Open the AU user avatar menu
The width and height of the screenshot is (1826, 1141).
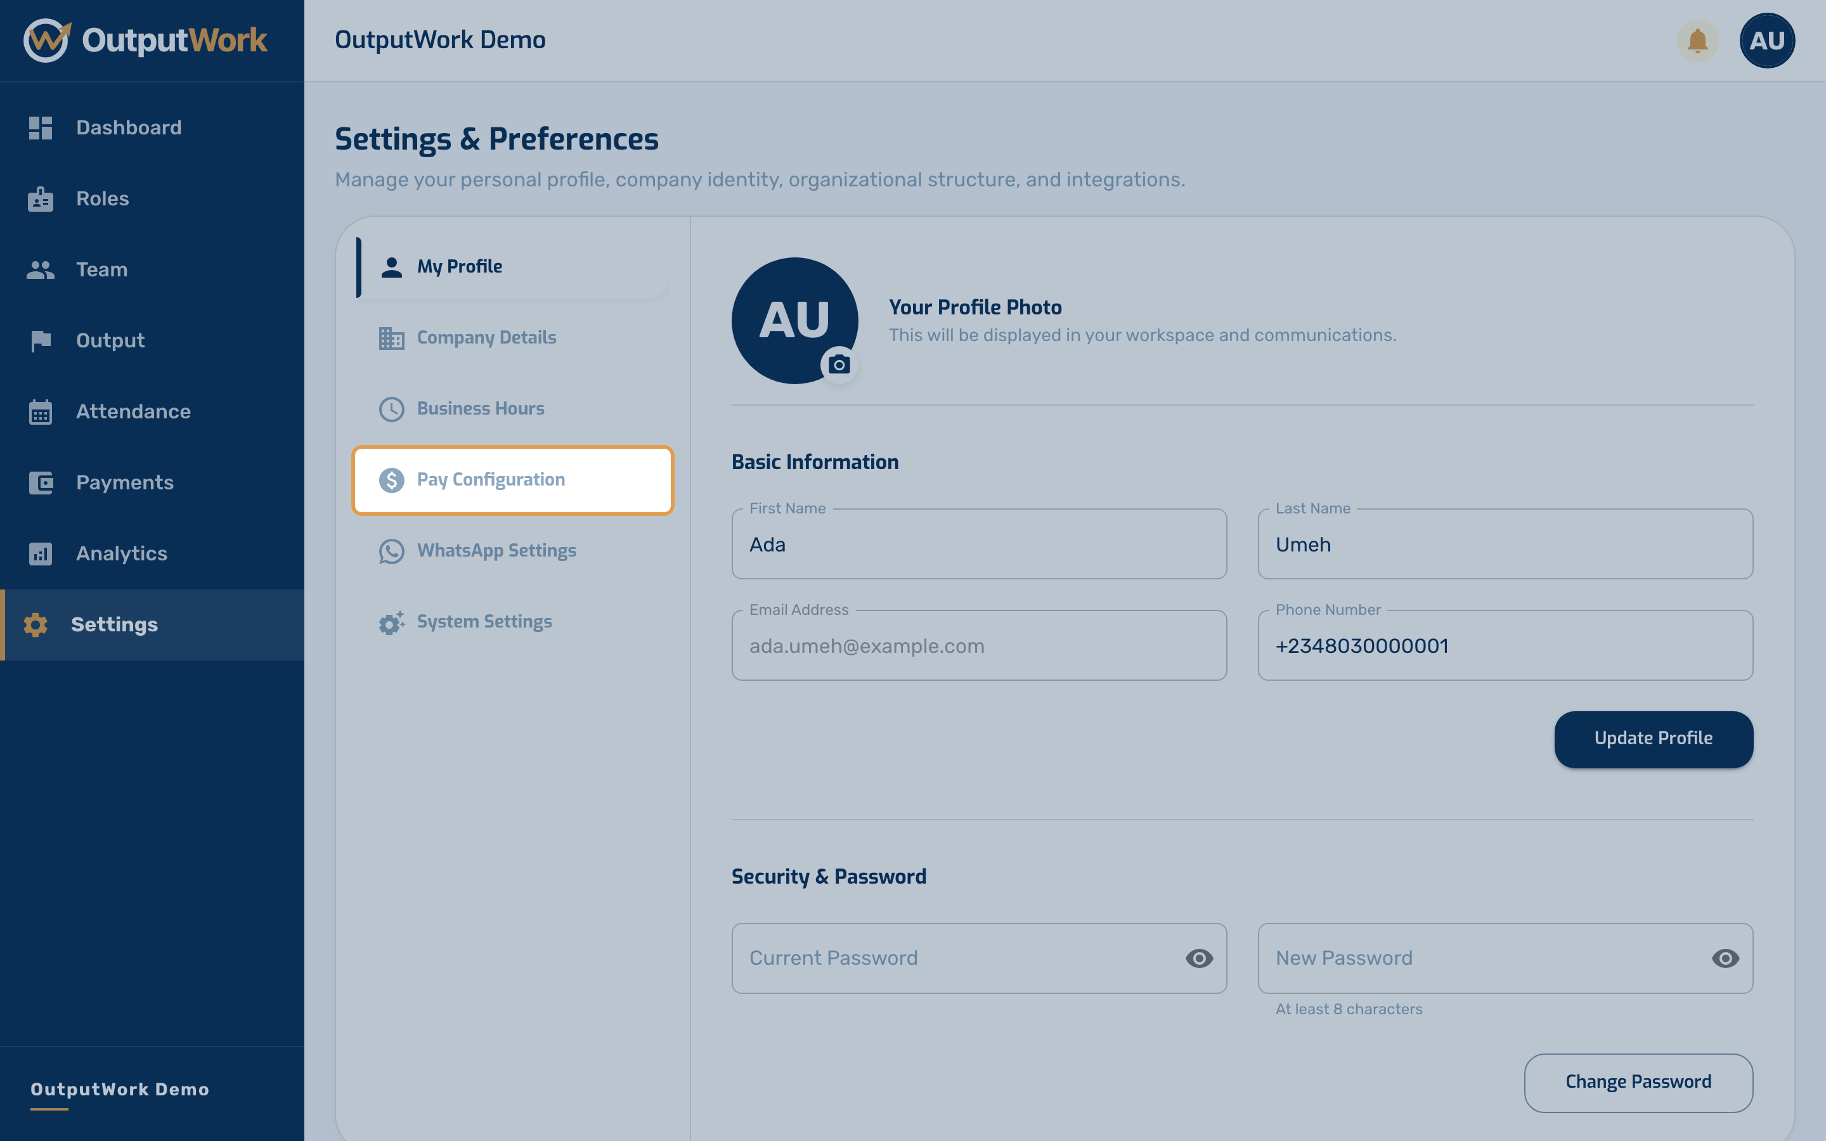pyautogui.click(x=1766, y=41)
